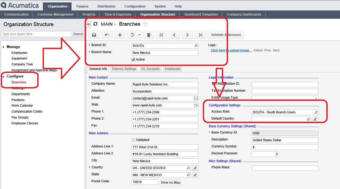Click the search query input field
Image resolution: width=340 pixels, height=189 pixels.
tap(36, 34)
